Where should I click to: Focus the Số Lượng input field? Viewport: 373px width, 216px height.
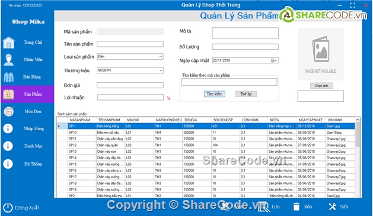pyautogui.click(x=246, y=47)
